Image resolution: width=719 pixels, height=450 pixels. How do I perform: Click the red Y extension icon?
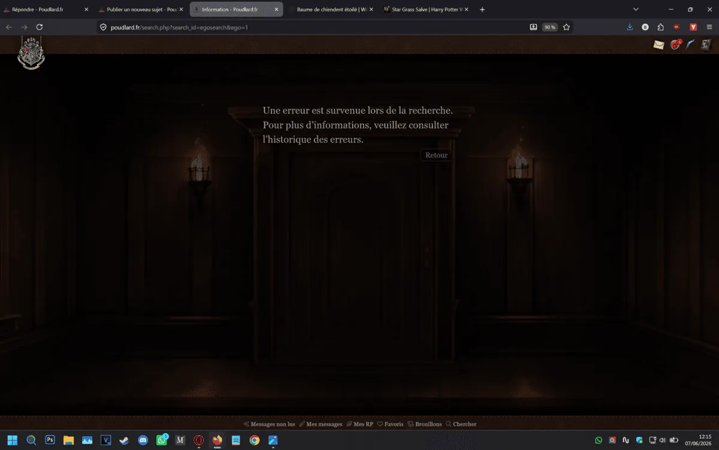point(693,27)
